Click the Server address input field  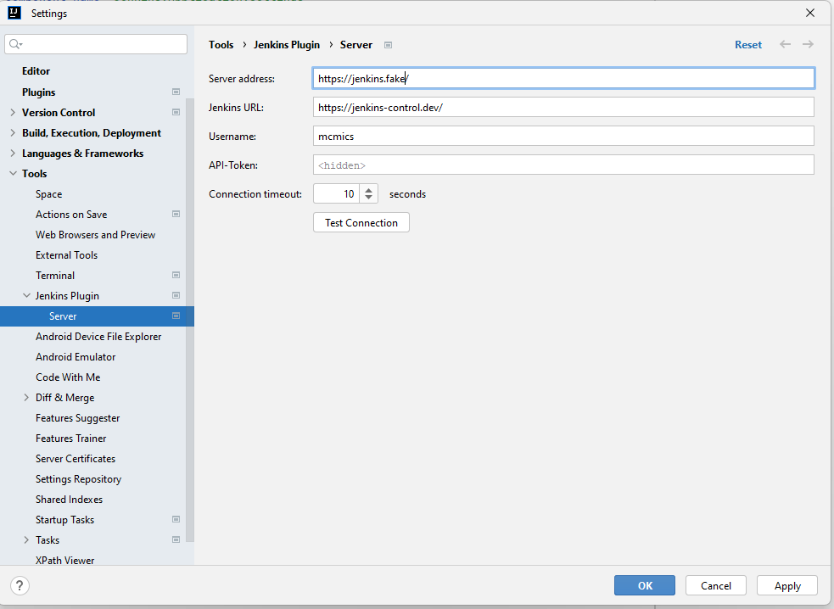coord(563,78)
